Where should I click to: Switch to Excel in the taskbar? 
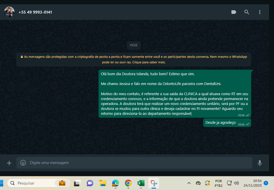click(x=141, y=183)
